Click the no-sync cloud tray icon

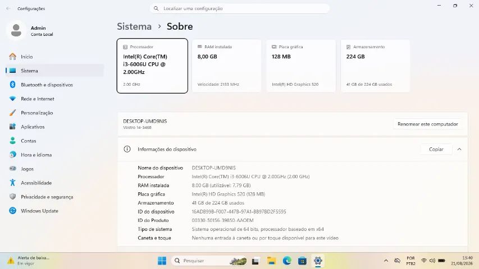[x=397, y=261]
